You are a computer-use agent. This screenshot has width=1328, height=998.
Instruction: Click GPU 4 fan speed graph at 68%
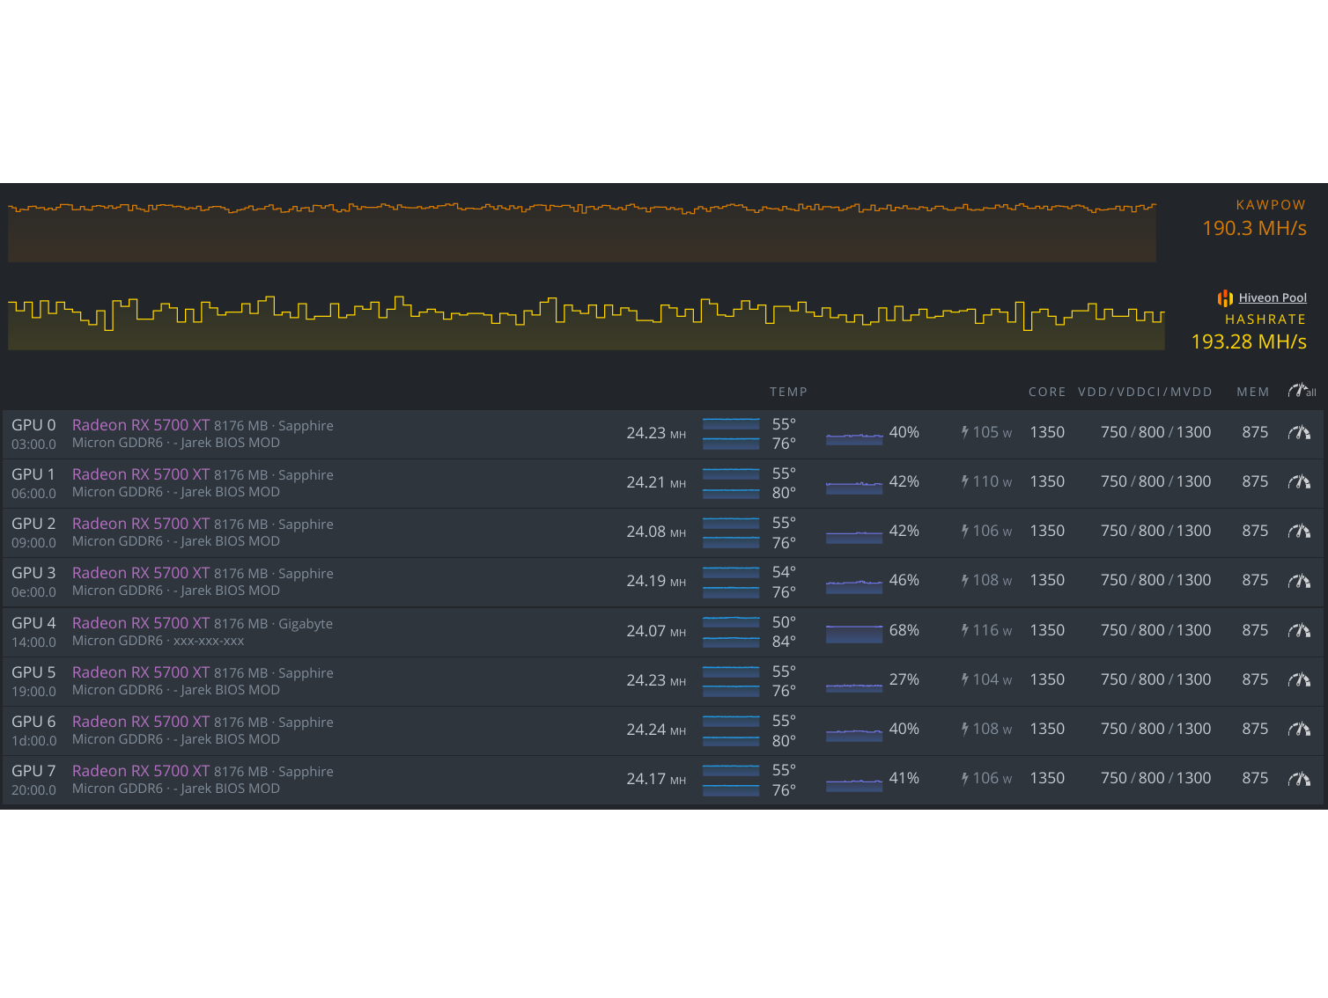click(853, 631)
